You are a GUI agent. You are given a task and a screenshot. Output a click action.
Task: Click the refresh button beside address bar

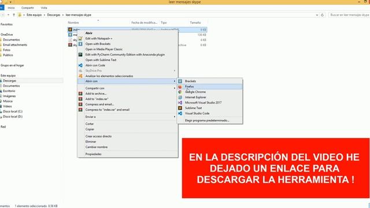point(323,15)
